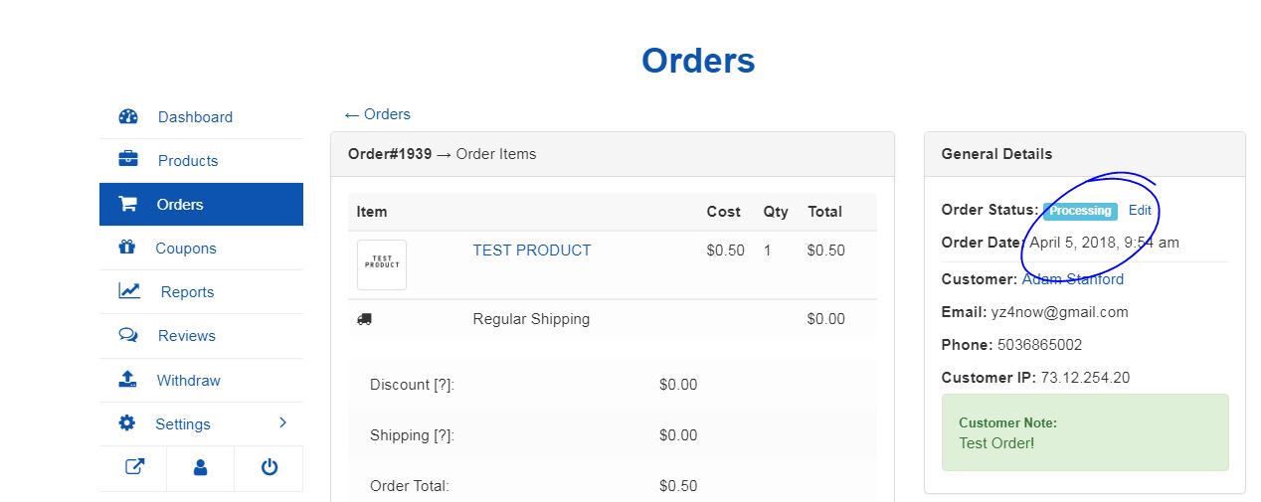The width and height of the screenshot is (1261, 502).
Task: Click the Processing status badge
Action: pos(1080,211)
